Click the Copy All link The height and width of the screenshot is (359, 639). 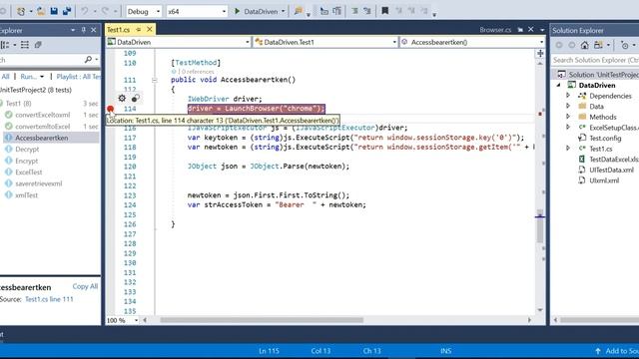click(x=85, y=286)
